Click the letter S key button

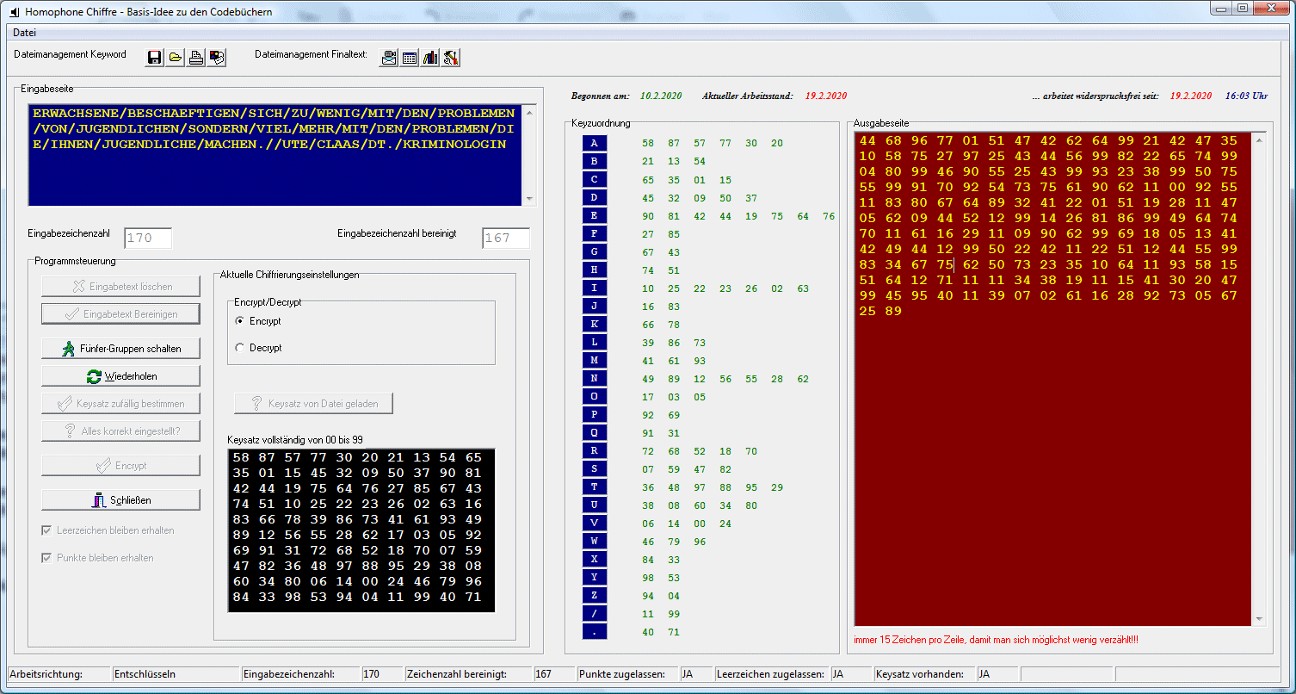(x=594, y=468)
